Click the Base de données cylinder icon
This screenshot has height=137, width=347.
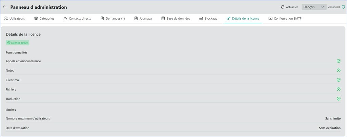(x=163, y=19)
